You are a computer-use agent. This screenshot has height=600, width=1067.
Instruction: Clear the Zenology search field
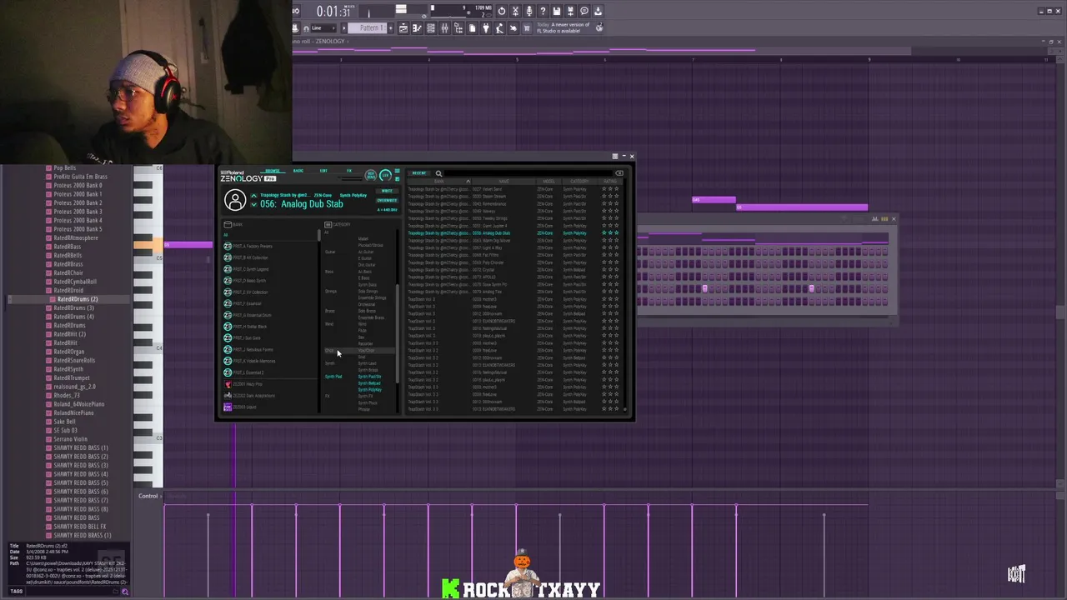pyautogui.click(x=619, y=173)
